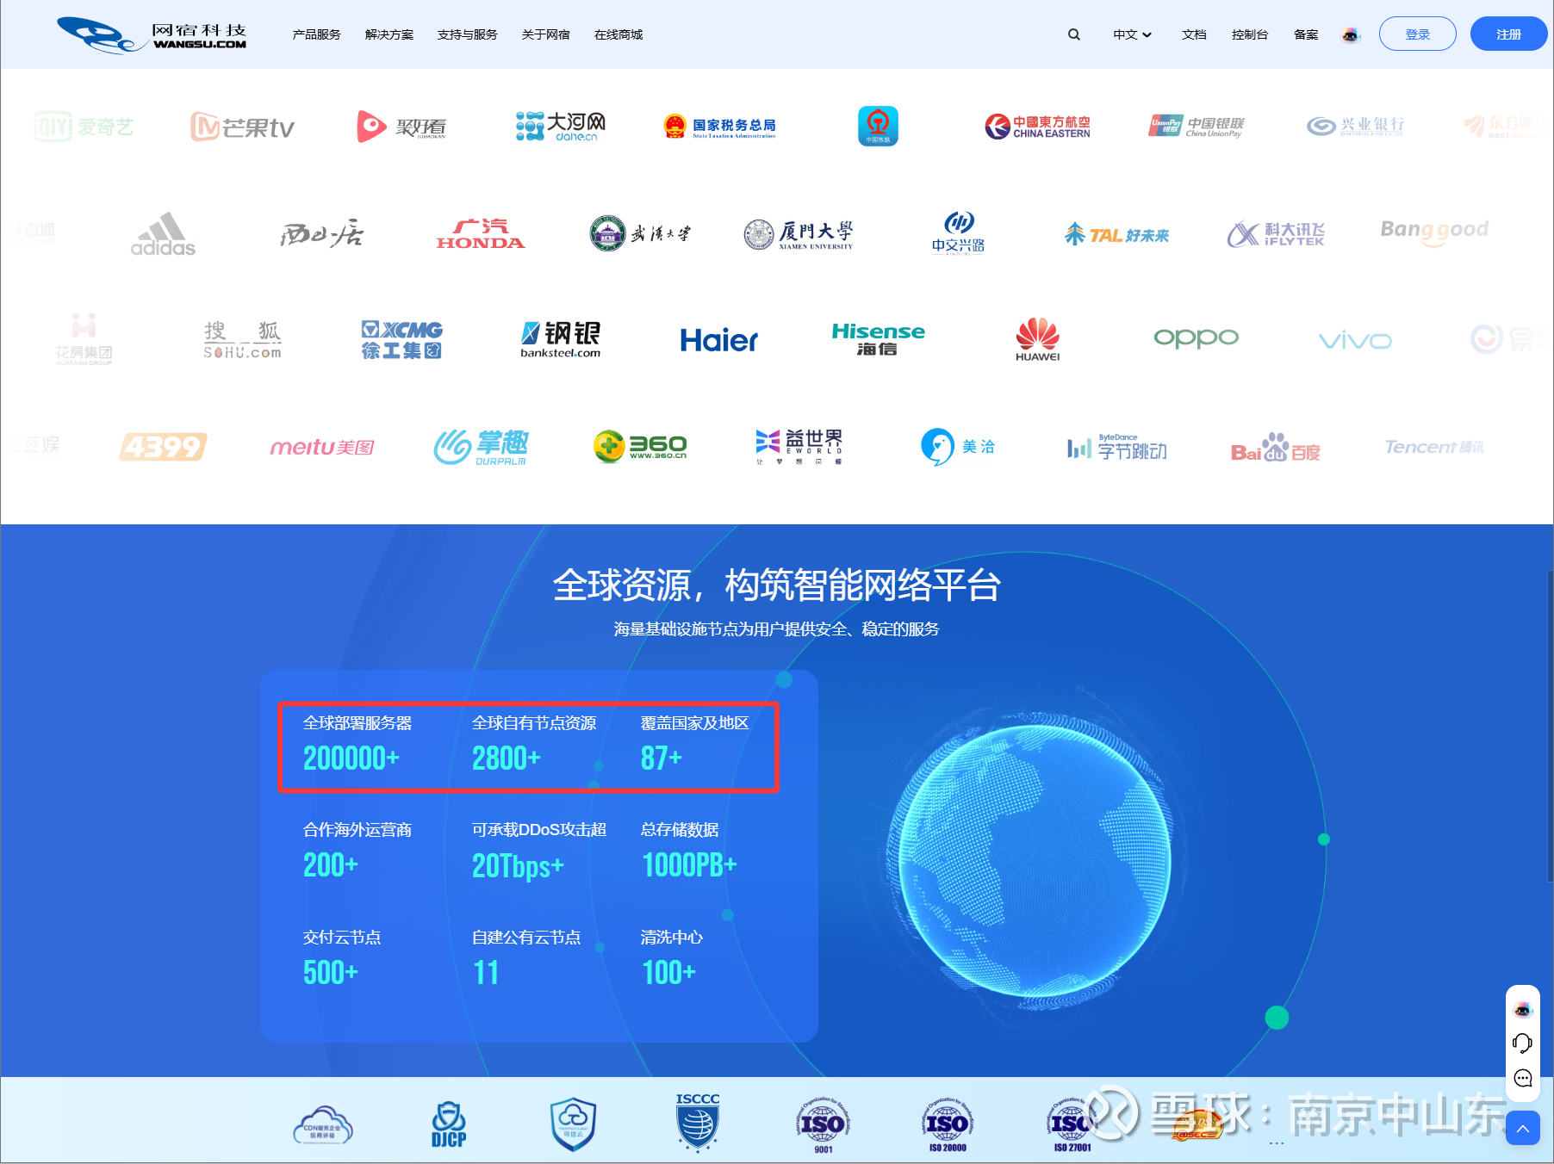Expand the 中文 language dropdown
This screenshot has width=1554, height=1164.
pos(1132,34)
